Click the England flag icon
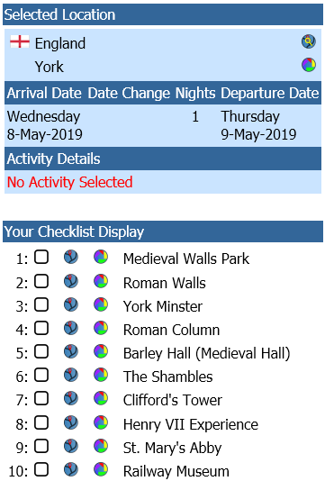 pyautogui.click(x=20, y=41)
